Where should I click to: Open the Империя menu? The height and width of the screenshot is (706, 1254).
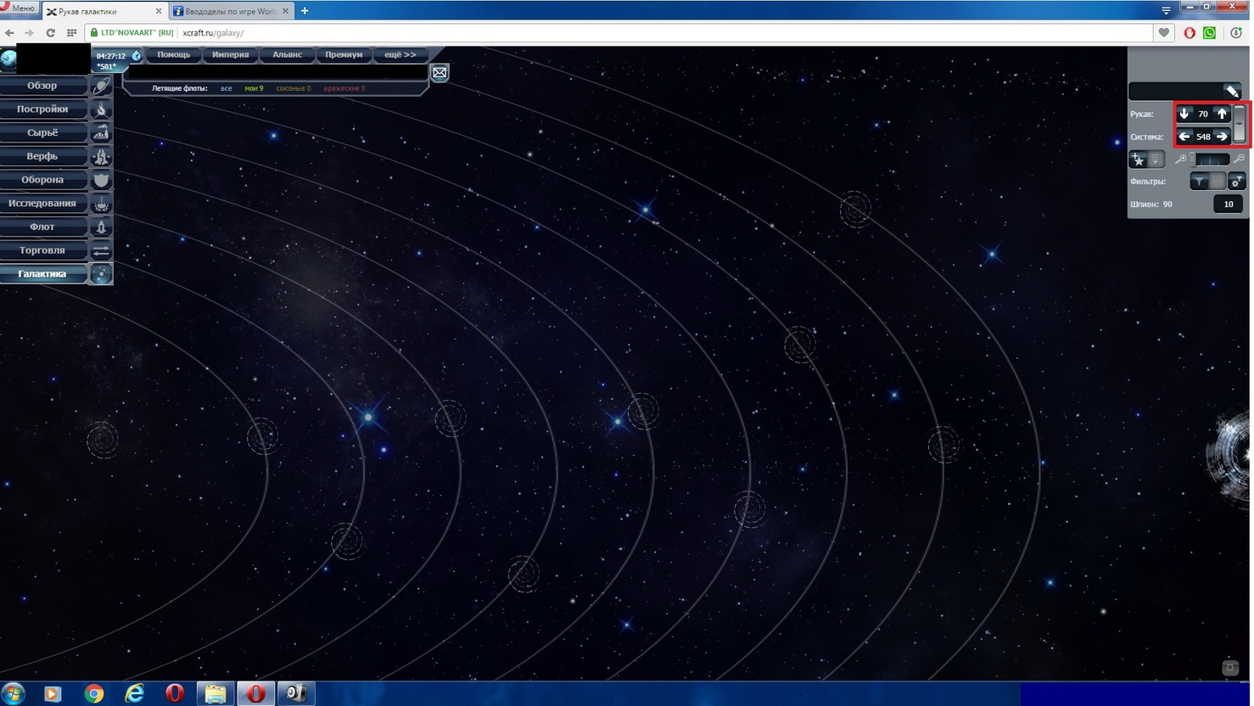(231, 54)
